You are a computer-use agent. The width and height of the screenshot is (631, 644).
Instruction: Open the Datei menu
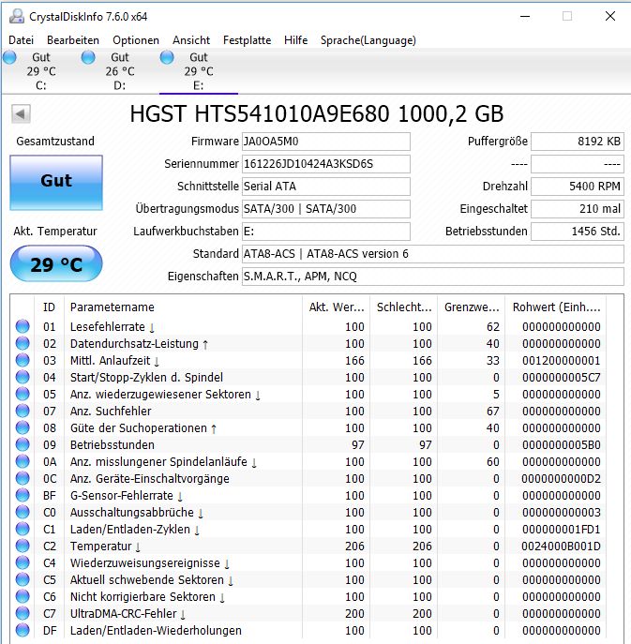click(x=21, y=40)
